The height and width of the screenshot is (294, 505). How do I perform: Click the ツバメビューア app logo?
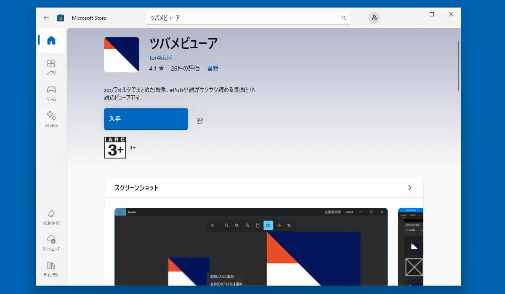pyautogui.click(x=122, y=55)
